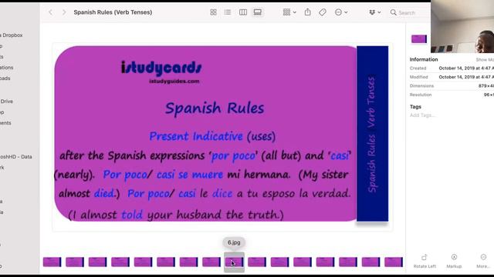
Task: Select the highlighted 6.jpg thumbnail
Action: pos(234,262)
